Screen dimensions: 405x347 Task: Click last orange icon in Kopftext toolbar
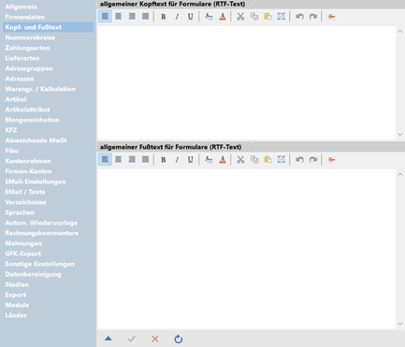(x=331, y=17)
